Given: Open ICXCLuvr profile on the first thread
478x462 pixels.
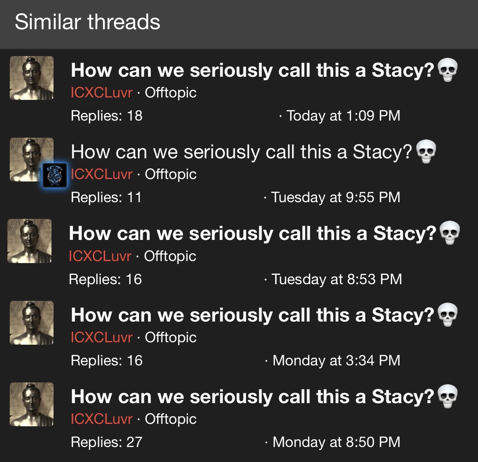Looking at the screenshot, I should coord(101,93).
